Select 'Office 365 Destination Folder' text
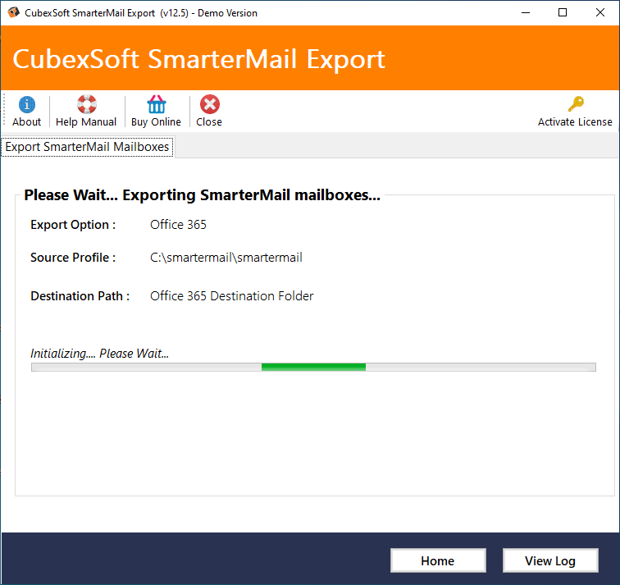This screenshot has height=585, width=620. (x=232, y=296)
